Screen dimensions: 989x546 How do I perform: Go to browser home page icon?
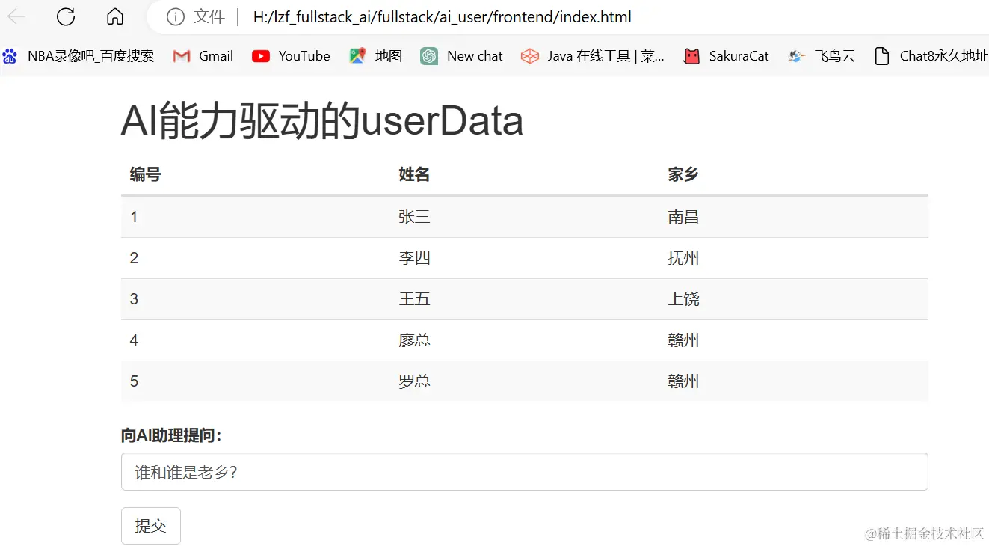point(115,16)
